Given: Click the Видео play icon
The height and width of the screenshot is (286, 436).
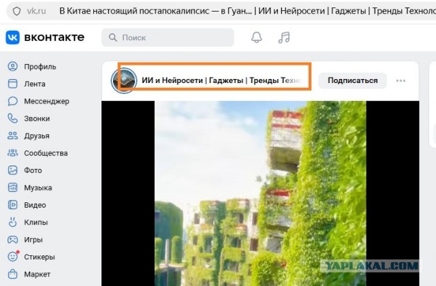Looking at the screenshot, I should 12,205.
